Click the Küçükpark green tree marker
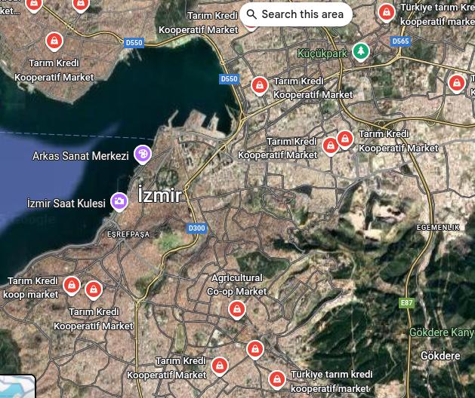The width and height of the screenshot is (475, 398). pos(362,51)
